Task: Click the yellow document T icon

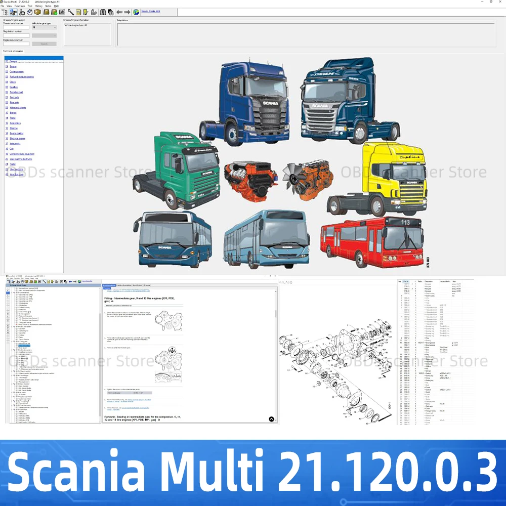Action: tap(78, 12)
